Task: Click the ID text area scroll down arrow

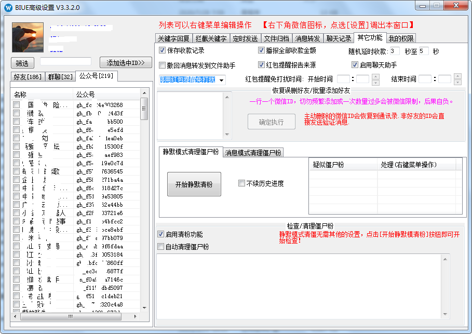Action: click(x=227, y=135)
